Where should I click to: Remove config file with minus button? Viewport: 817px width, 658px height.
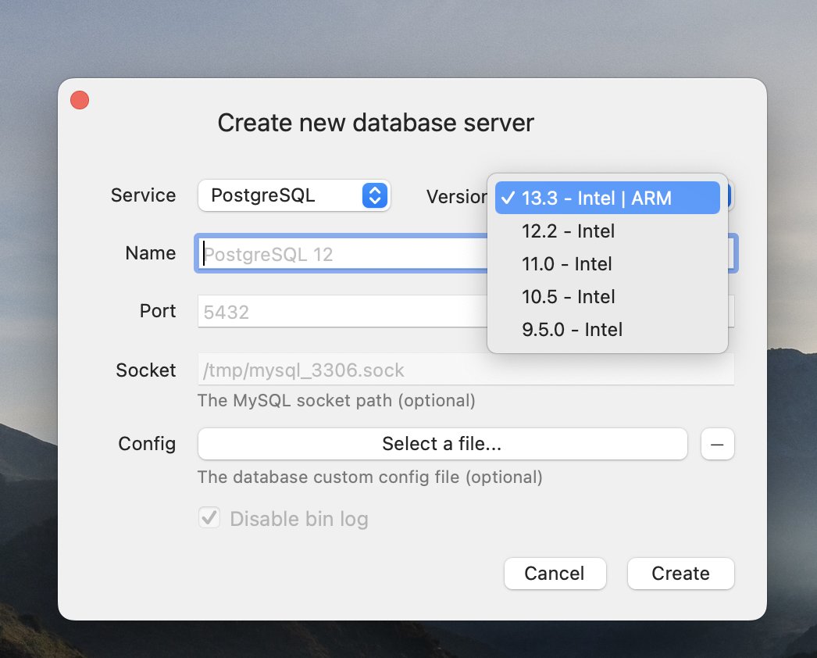718,444
